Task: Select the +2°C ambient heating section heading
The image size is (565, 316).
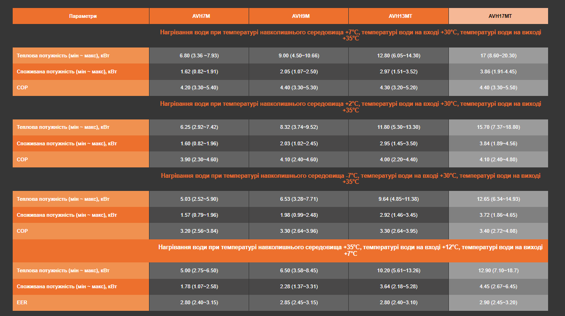Action: tap(350, 107)
